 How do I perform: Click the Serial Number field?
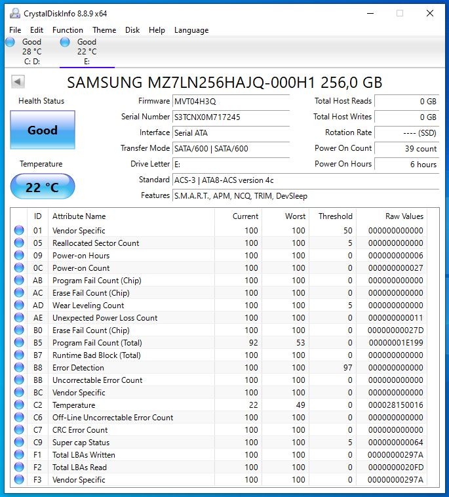tap(231, 117)
